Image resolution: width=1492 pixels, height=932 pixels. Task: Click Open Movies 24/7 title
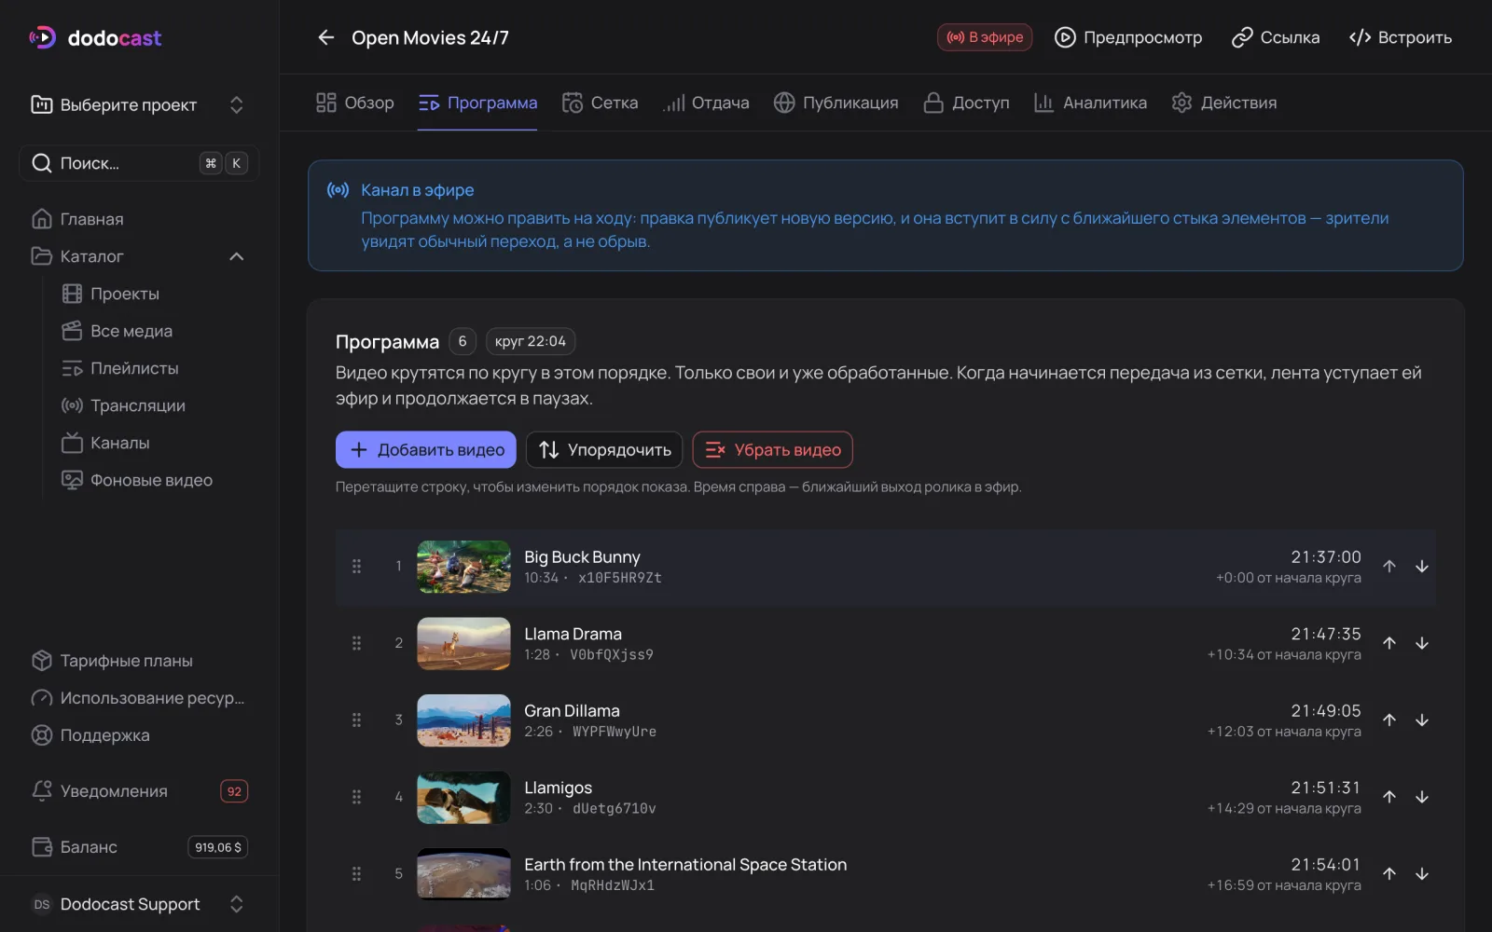click(x=430, y=37)
